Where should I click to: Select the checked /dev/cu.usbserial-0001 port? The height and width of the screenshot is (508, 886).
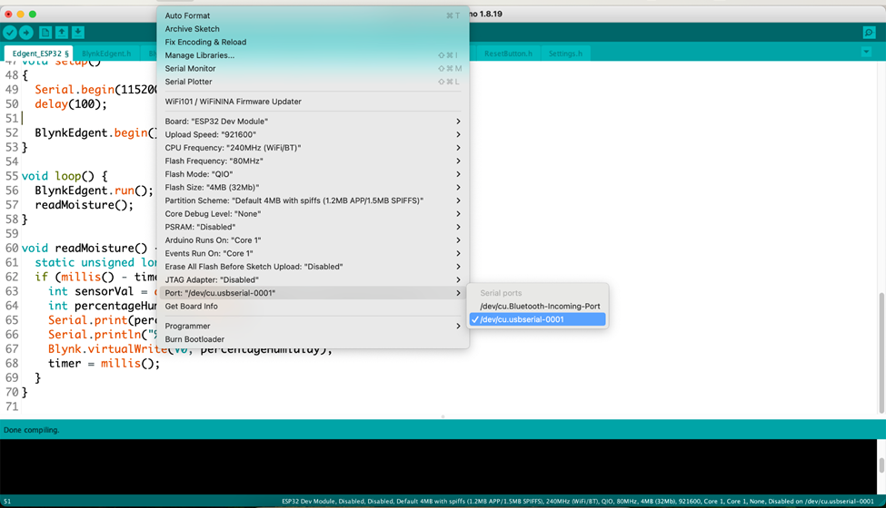coord(537,319)
